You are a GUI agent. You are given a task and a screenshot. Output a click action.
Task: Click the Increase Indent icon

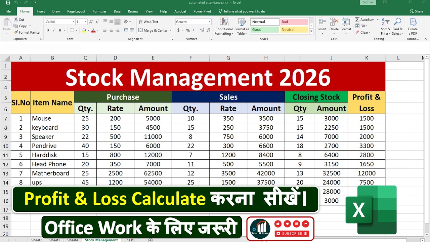[x=132, y=30]
